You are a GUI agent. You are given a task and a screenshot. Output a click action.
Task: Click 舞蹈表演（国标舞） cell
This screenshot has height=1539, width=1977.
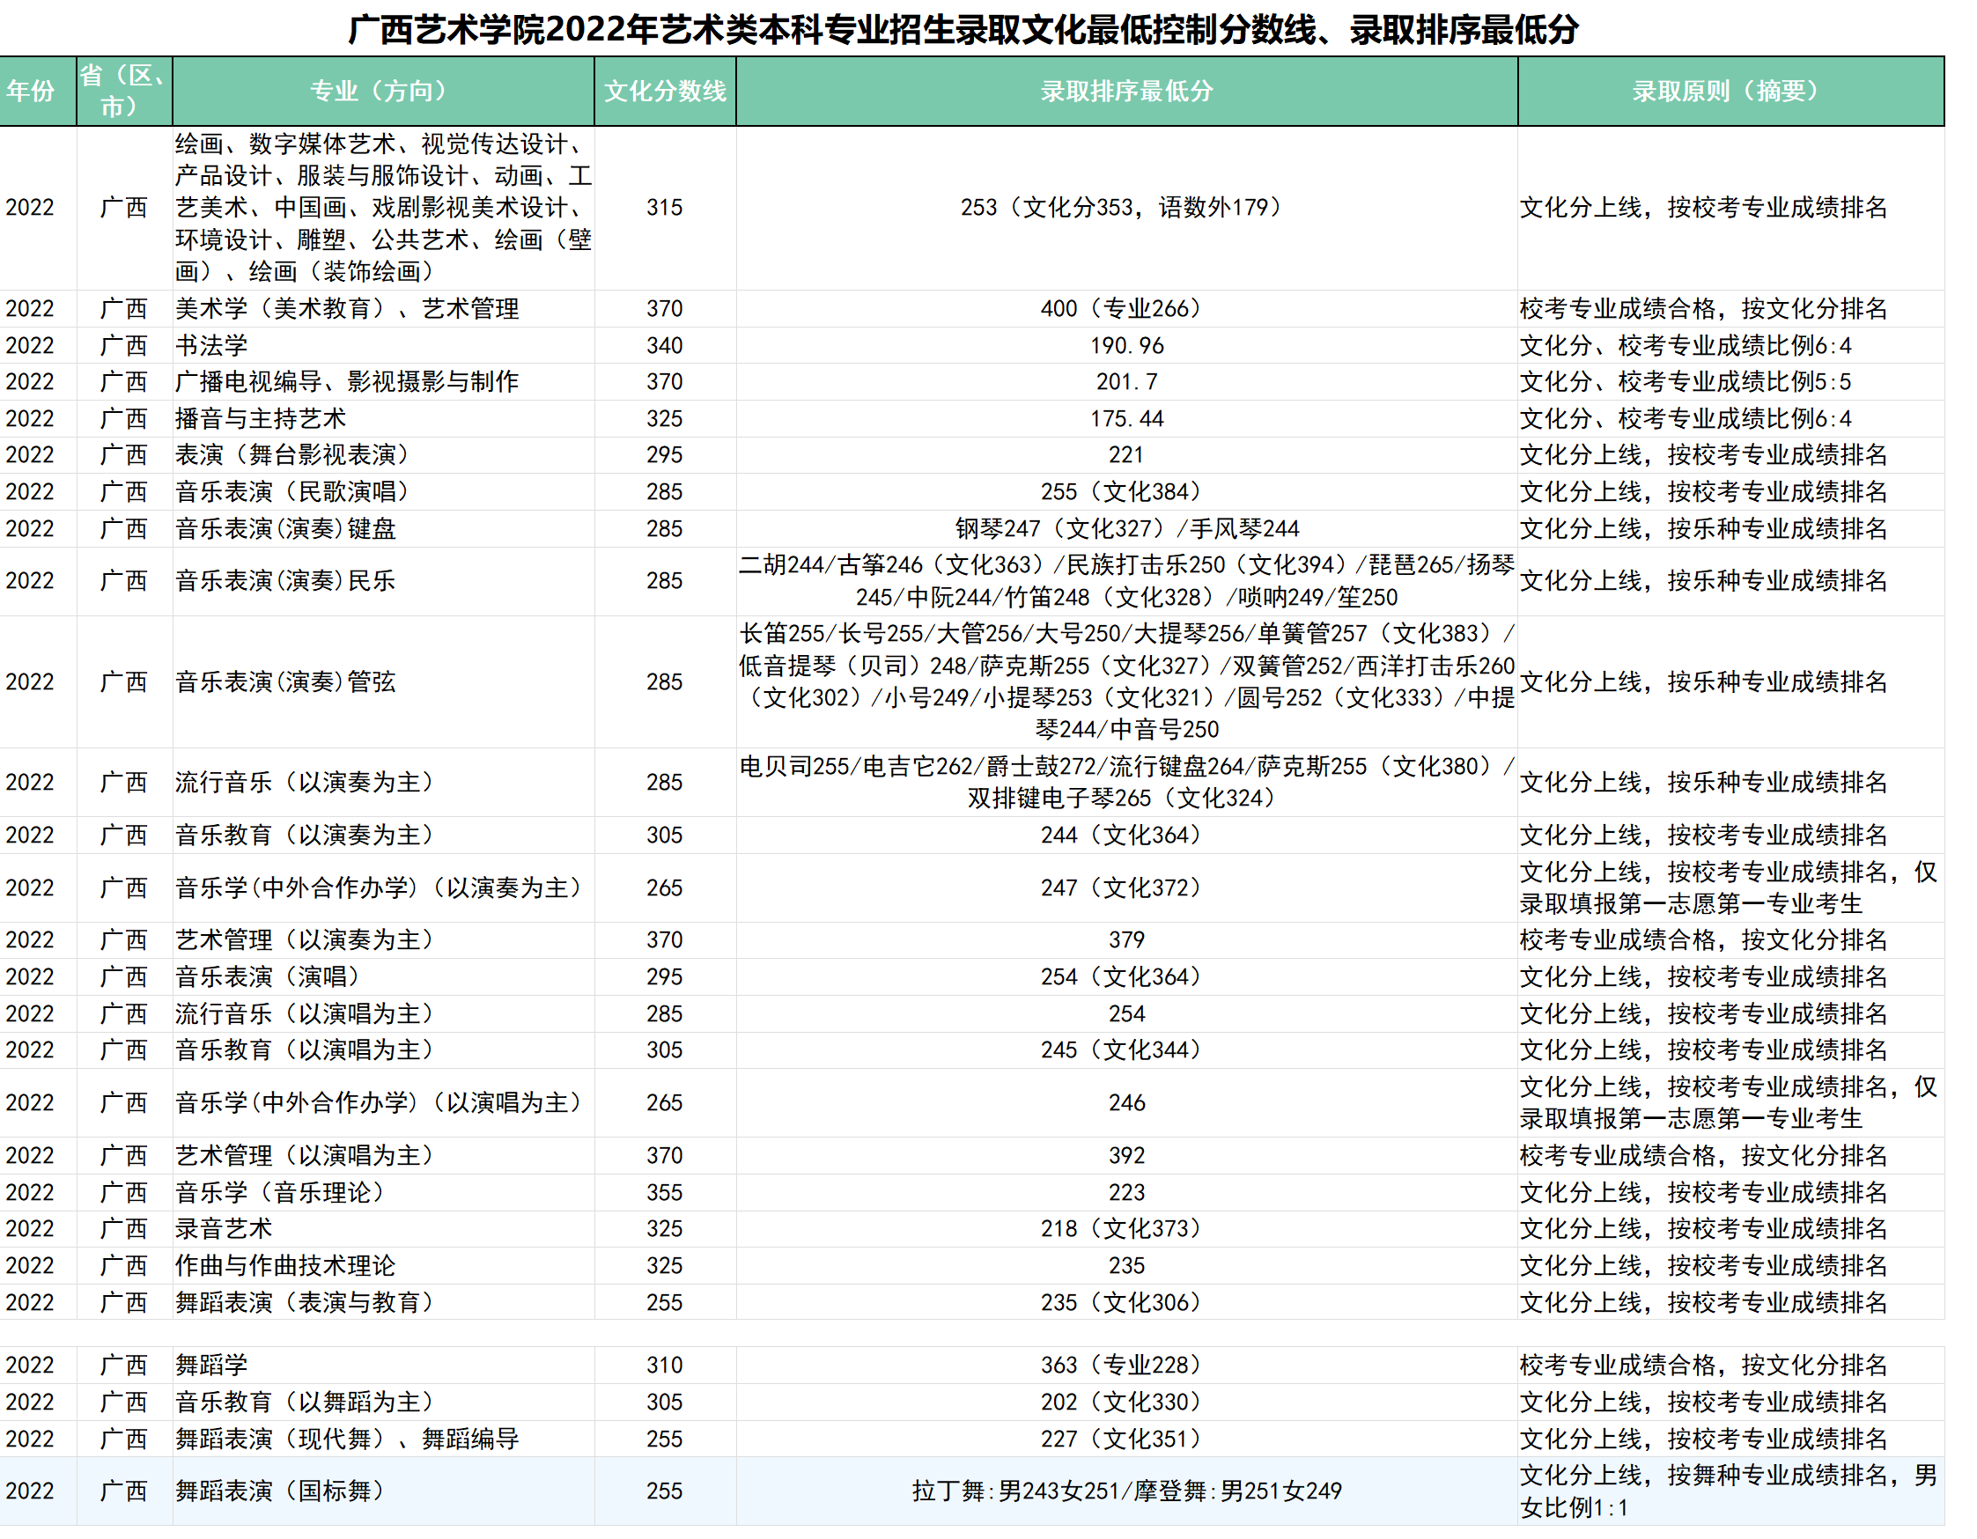pos(383,1491)
